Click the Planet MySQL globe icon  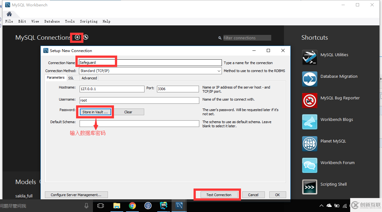click(x=310, y=144)
